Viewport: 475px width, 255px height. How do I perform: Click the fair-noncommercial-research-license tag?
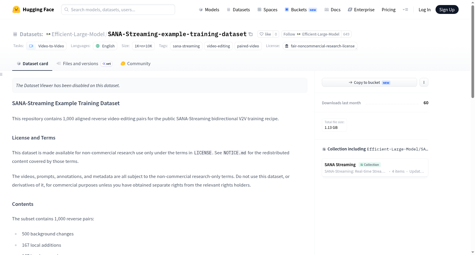320,46
